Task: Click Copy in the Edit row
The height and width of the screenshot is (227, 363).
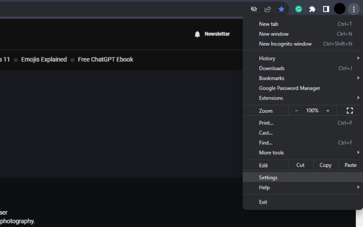Action: pyautogui.click(x=325, y=165)
